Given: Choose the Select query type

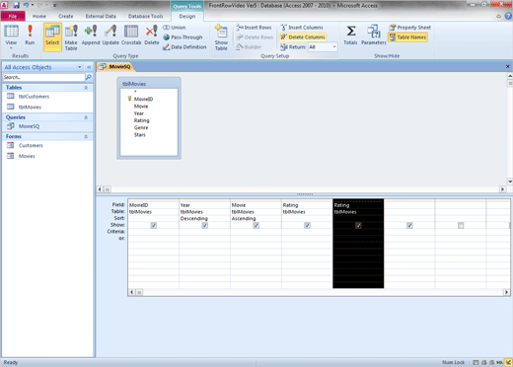Looking at the screenshot, I should (52, 37).
